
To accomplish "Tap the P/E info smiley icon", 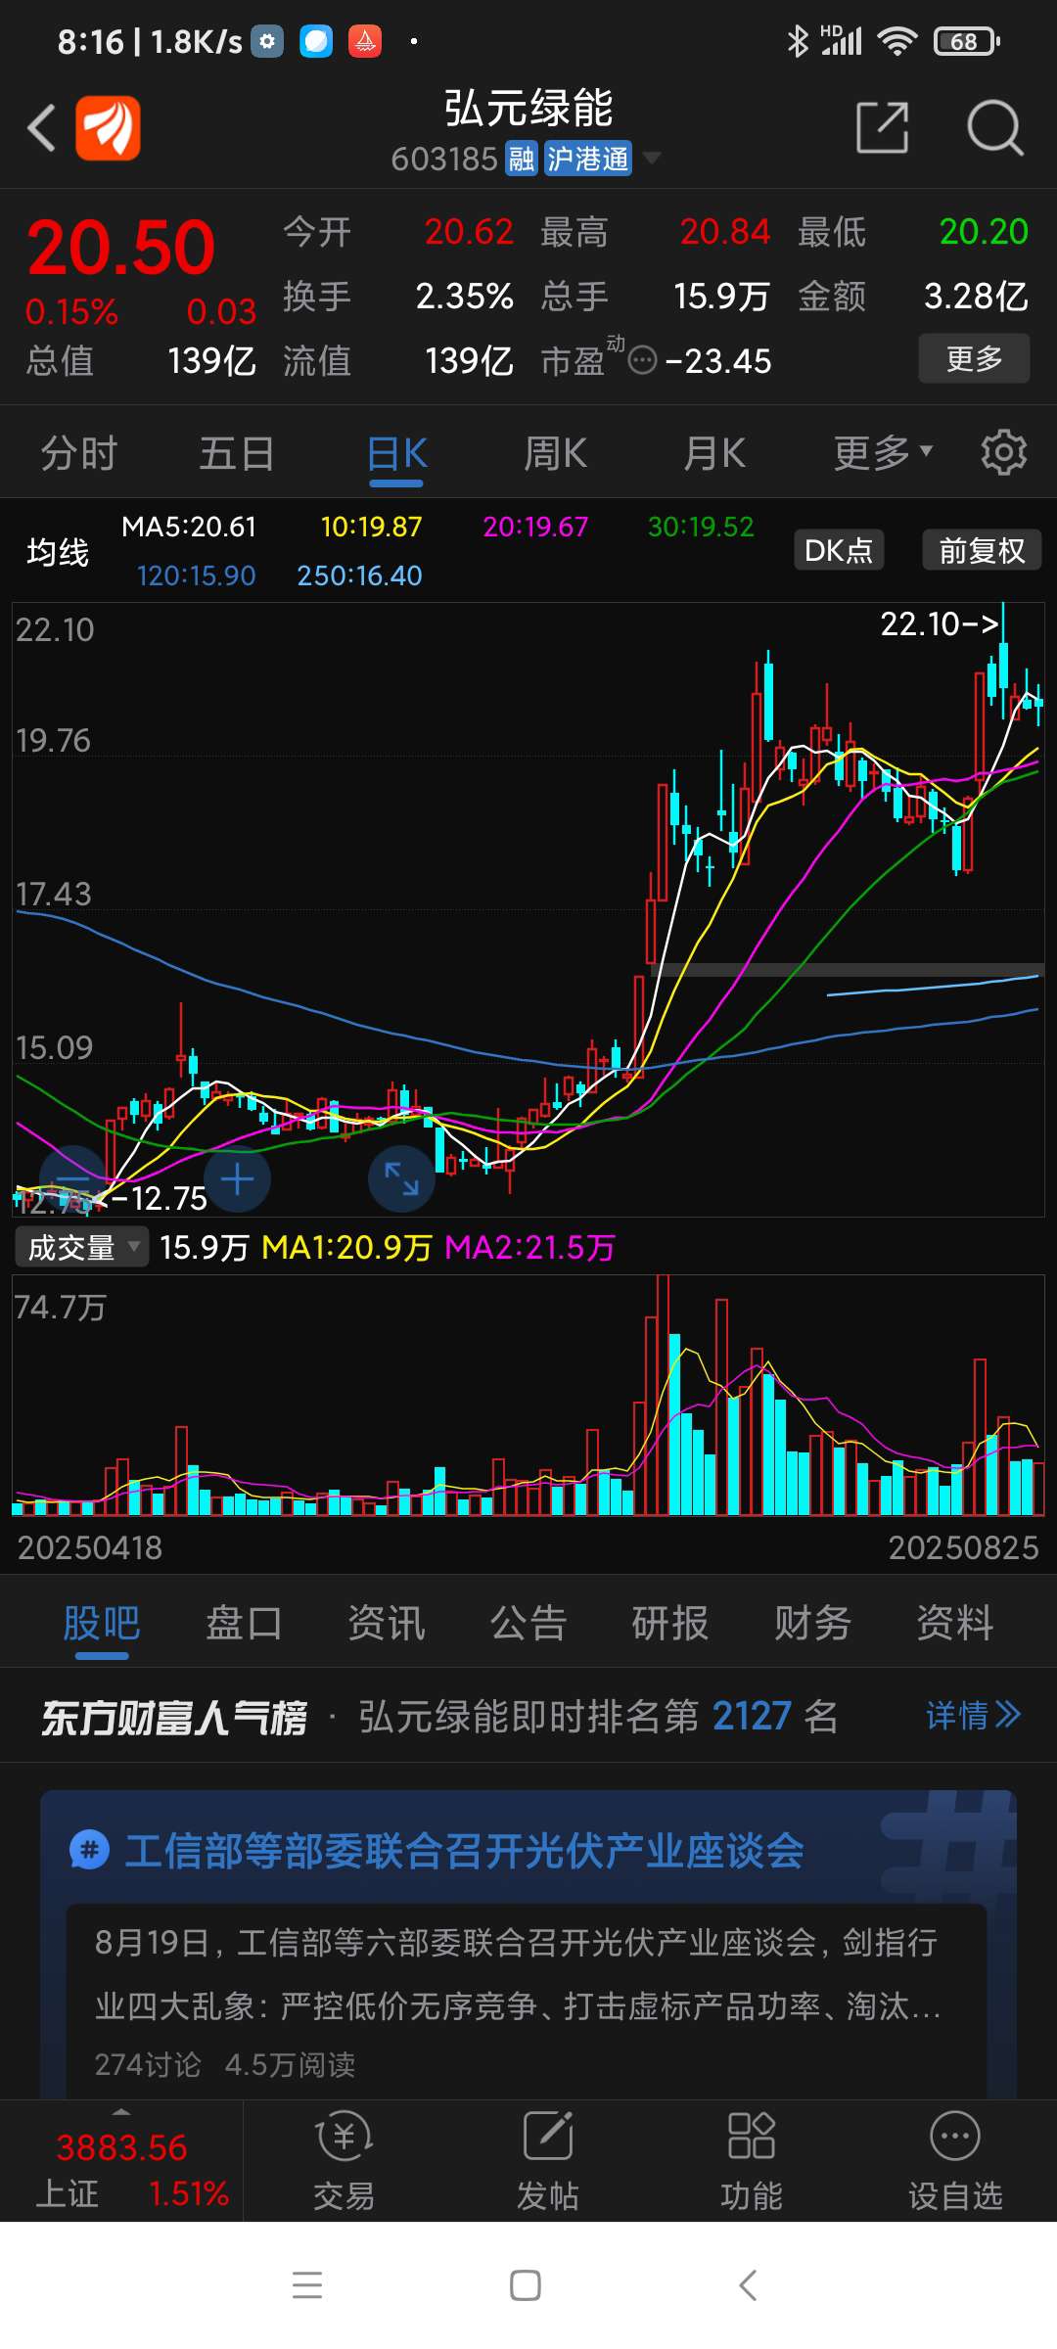I will coord(642,361).
